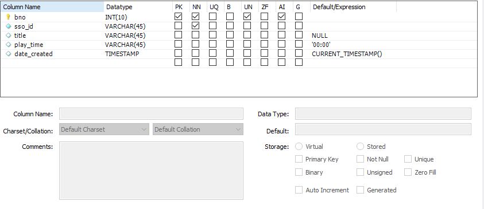The height and width of the screenshot is (209, 484).
Task: Click the primary key icon beside bno
Action: [9, 17]
